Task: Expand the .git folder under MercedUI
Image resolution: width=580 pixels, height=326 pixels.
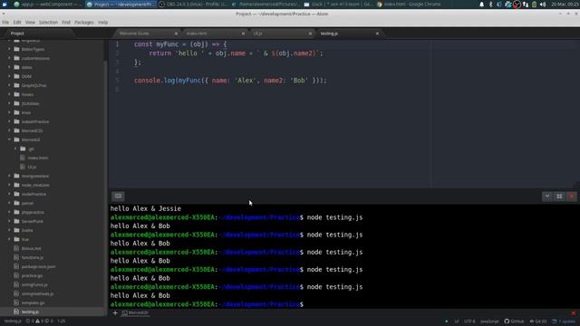Action: [x=15, y=149]
